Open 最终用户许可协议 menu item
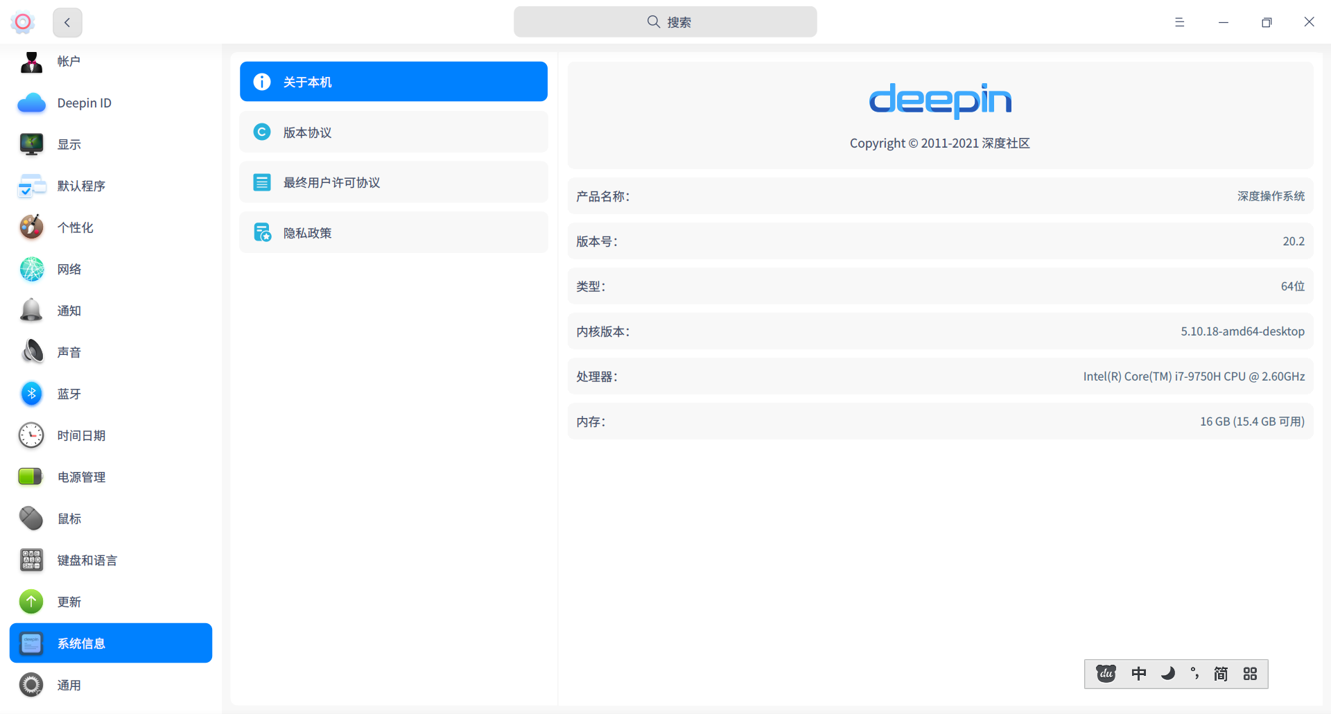 click(x=394, y=182)
